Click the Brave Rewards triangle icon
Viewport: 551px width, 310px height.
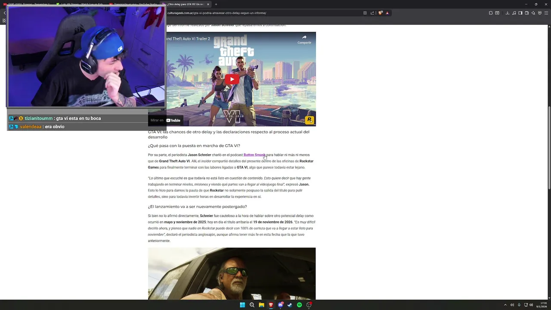[387, 13]
